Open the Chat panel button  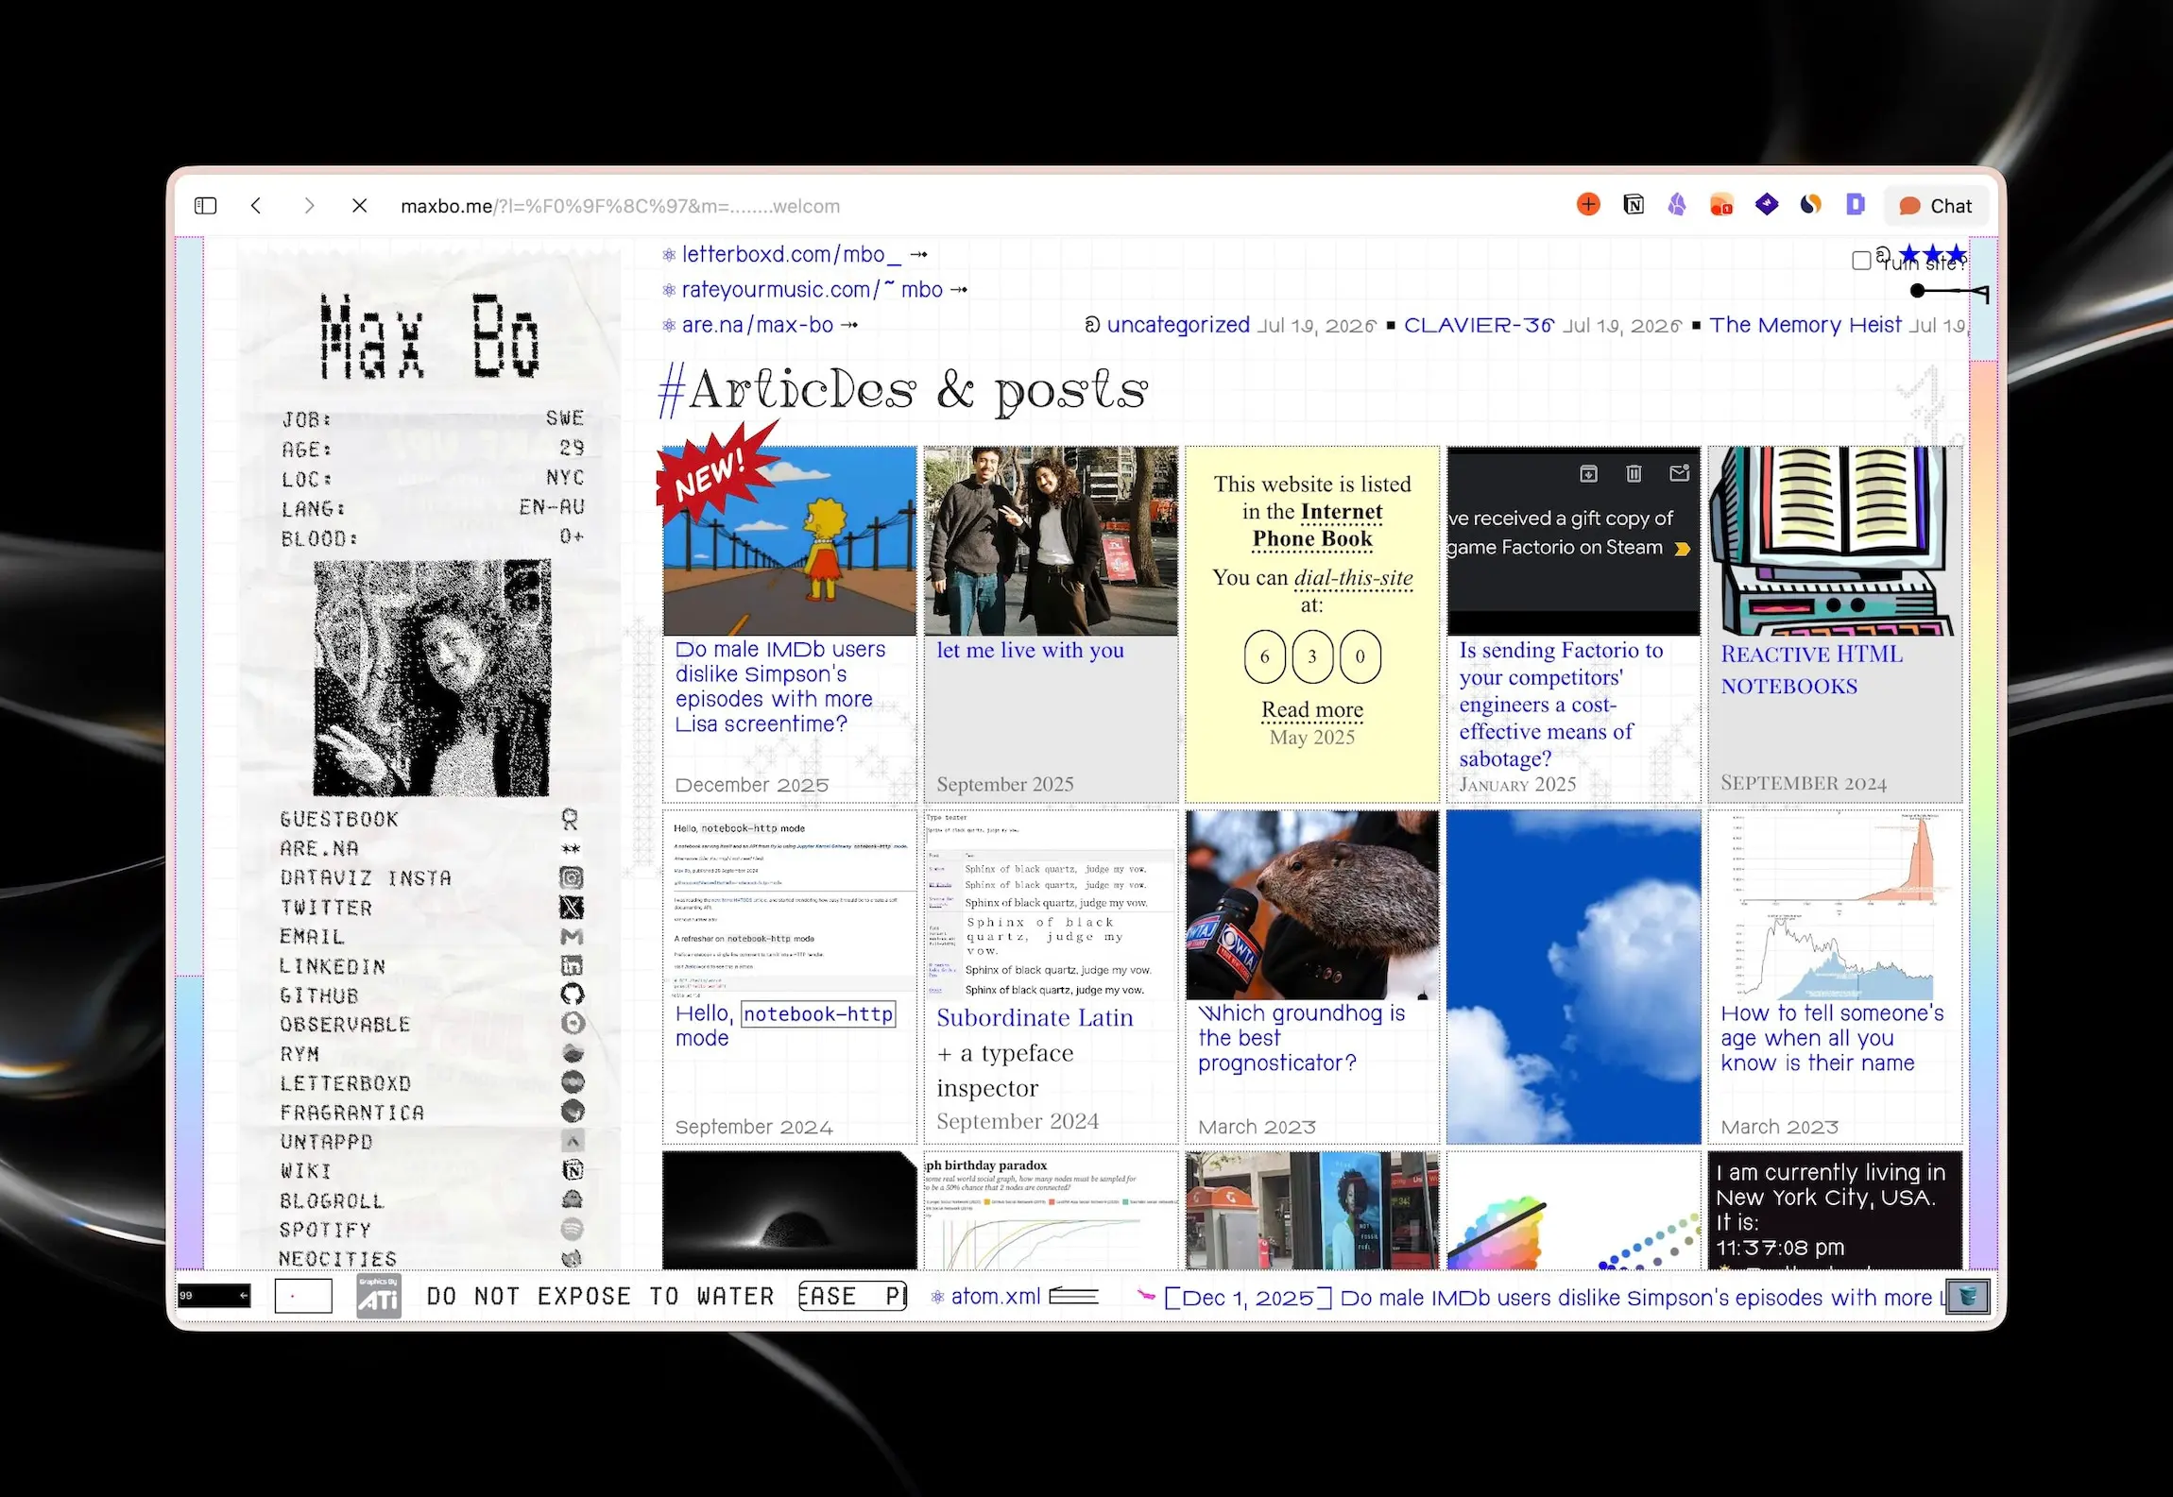click(x=1936, y=206)
